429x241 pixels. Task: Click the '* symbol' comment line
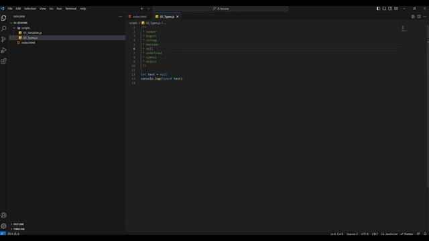pos(149,58)
